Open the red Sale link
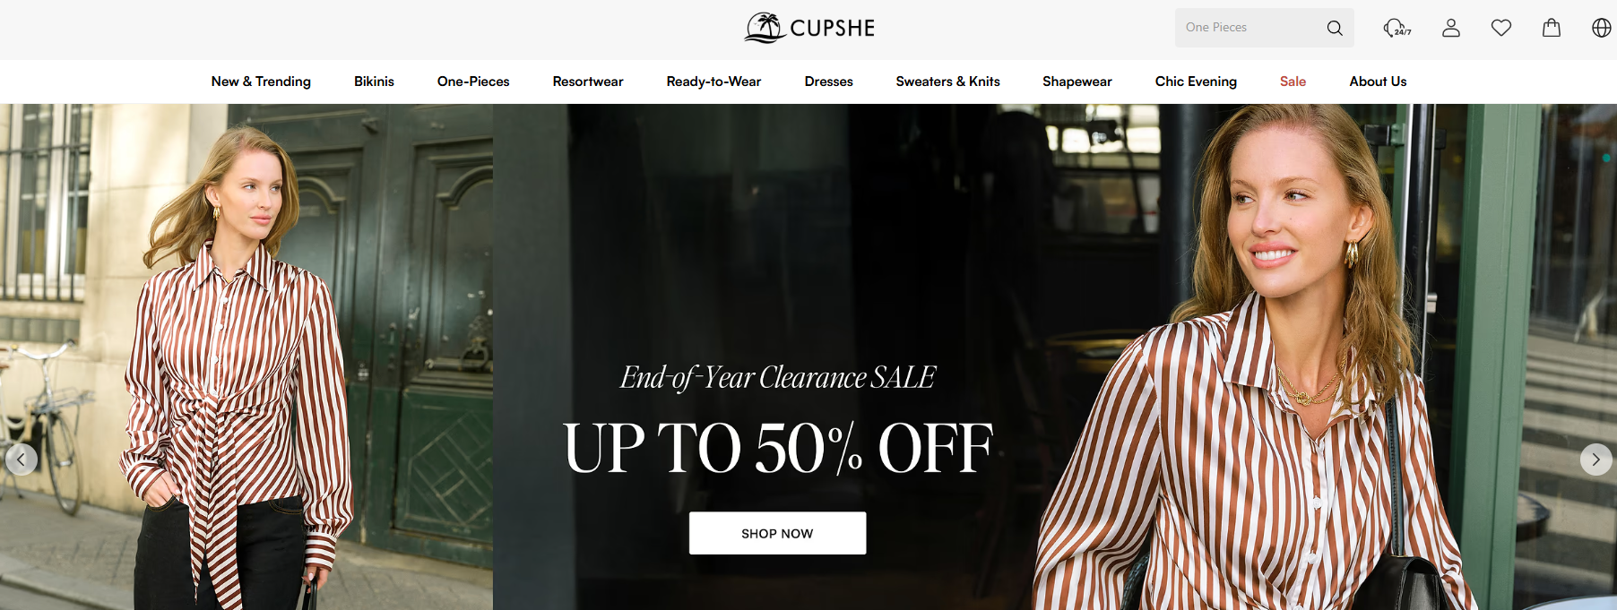 (x=1293, y=82)
